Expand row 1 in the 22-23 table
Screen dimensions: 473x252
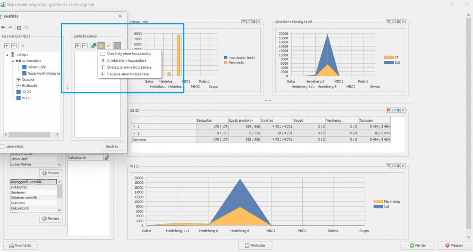tap(134, 126)
